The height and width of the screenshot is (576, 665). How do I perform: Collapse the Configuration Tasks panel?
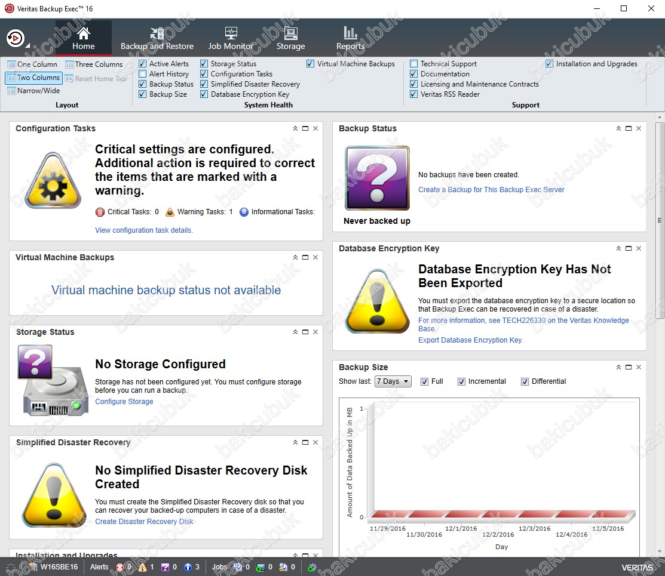pyautogui.click(x=295, y=128)
